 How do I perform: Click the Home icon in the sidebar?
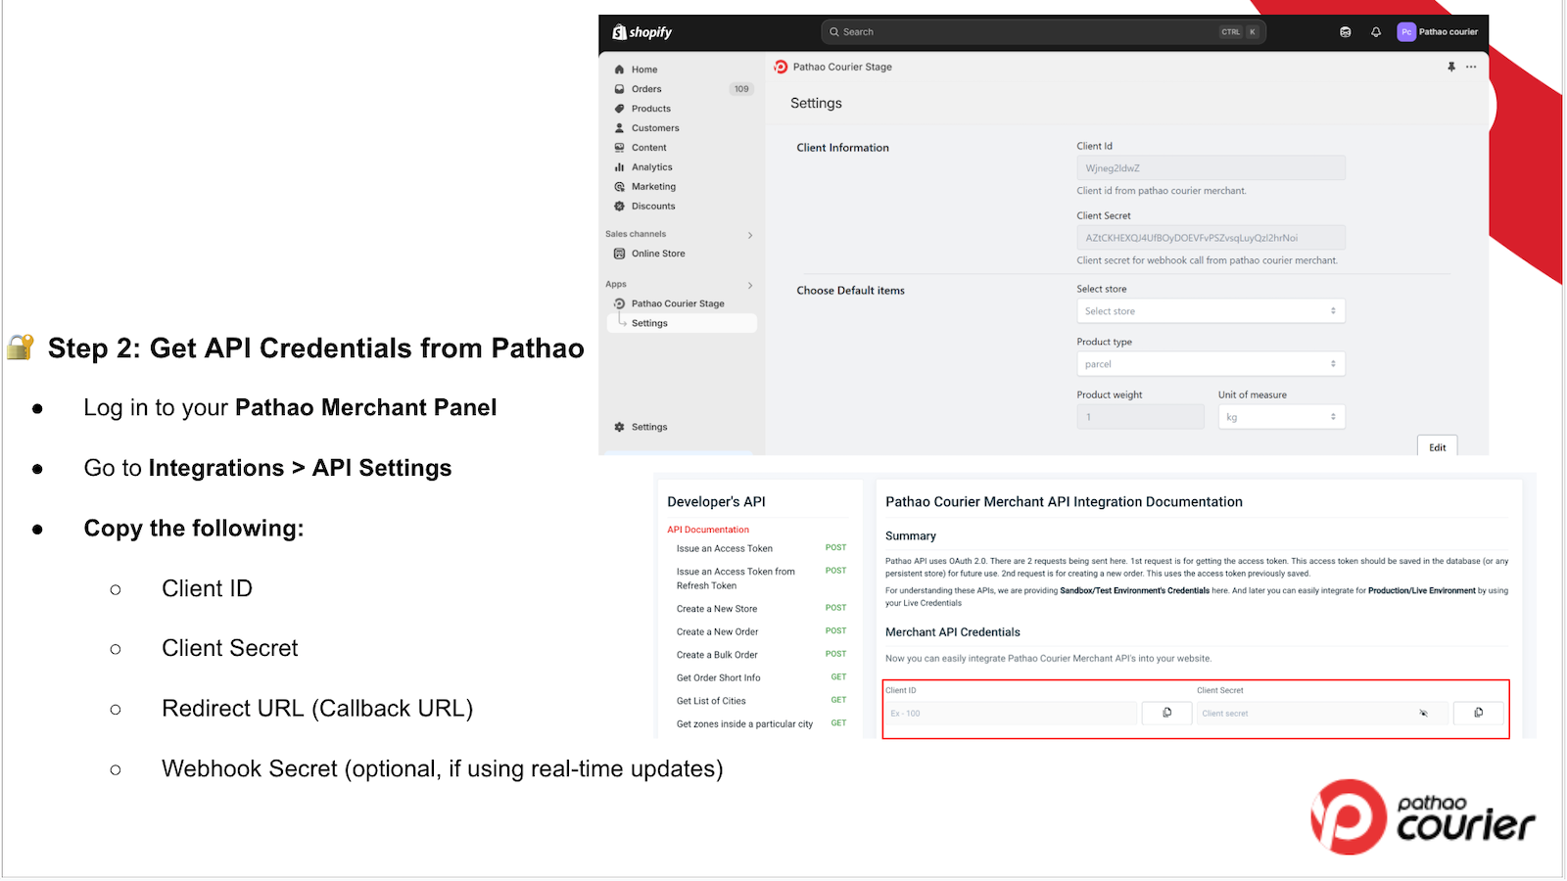[x=619, y=70]
